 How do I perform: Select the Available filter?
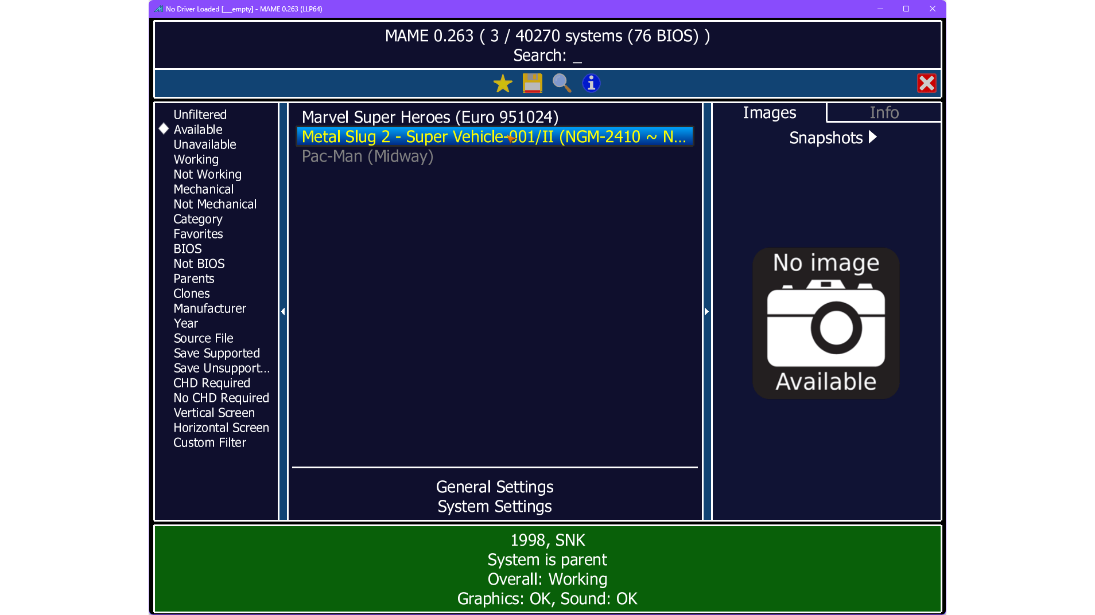(x=198, y=130)
